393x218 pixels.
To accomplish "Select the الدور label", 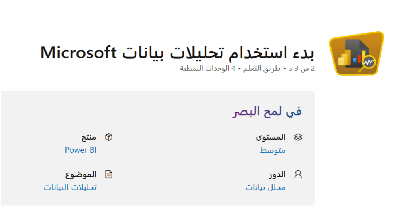I will (x=277, y=174).
